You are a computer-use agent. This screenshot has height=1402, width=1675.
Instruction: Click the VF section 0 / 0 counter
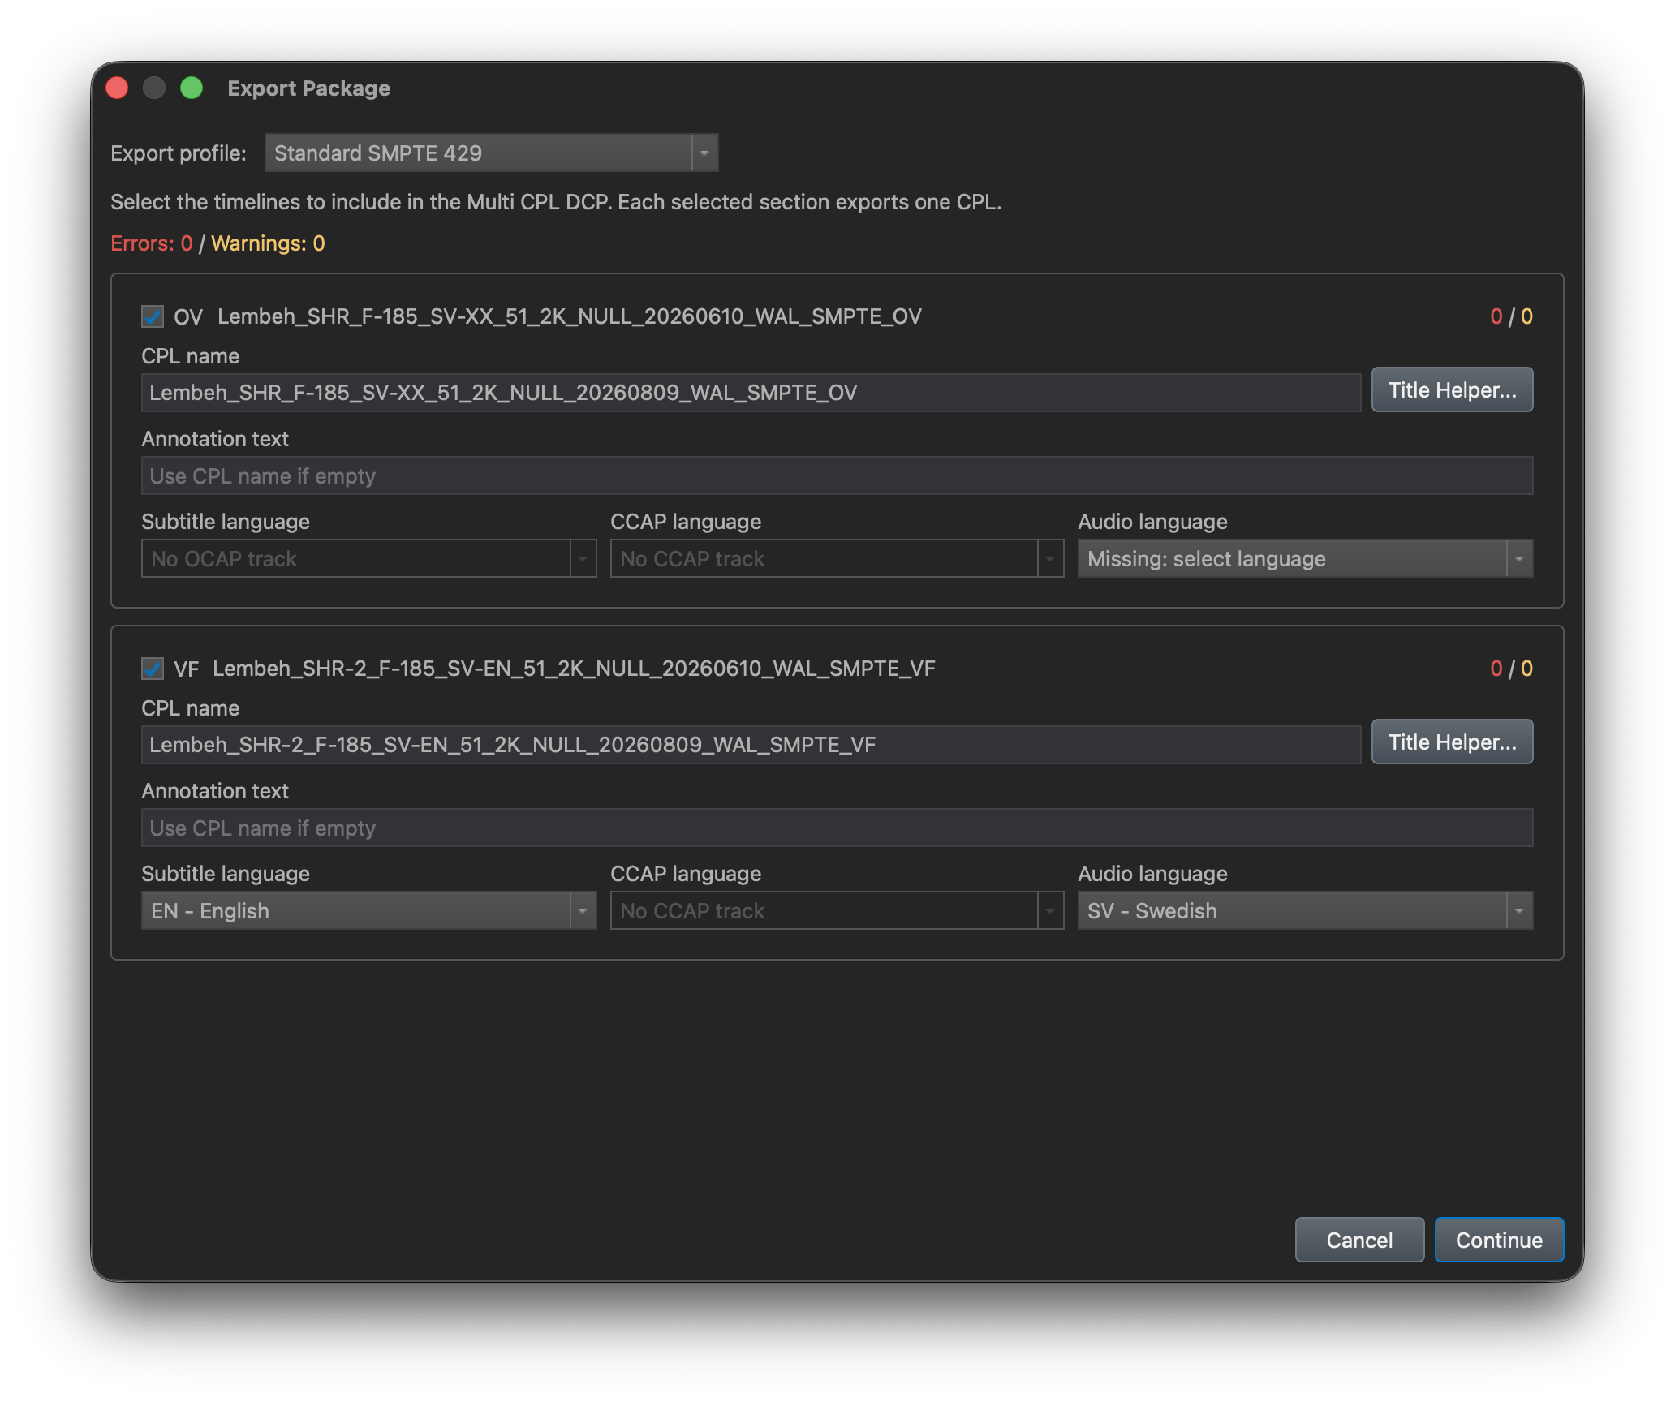pyautogui.click(x=1511, y=669)
